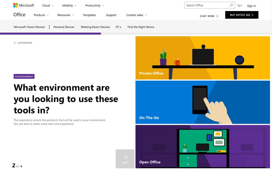Click the Experience back link text
This screenshot has height=170, width=272.
(x=25, y=43)
